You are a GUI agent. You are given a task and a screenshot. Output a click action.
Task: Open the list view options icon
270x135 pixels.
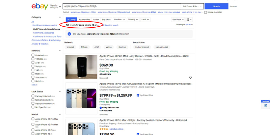point(189,20)
